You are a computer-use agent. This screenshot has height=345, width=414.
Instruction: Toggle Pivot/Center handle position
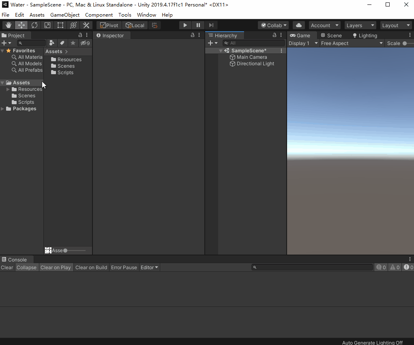tap(109, 25)
